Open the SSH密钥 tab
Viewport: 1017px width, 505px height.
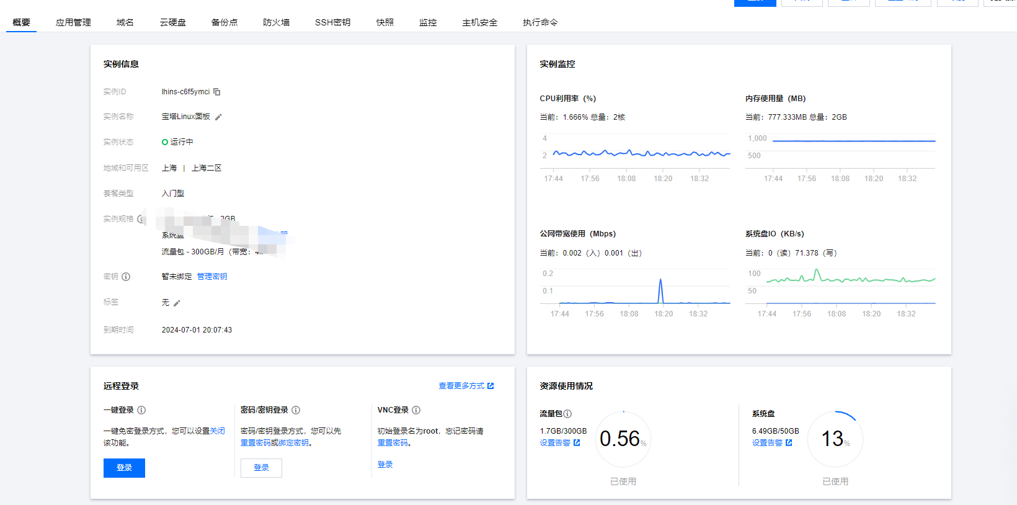pos(332,22)
